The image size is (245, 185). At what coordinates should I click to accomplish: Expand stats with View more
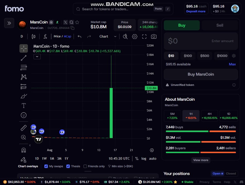coord(201,160)
